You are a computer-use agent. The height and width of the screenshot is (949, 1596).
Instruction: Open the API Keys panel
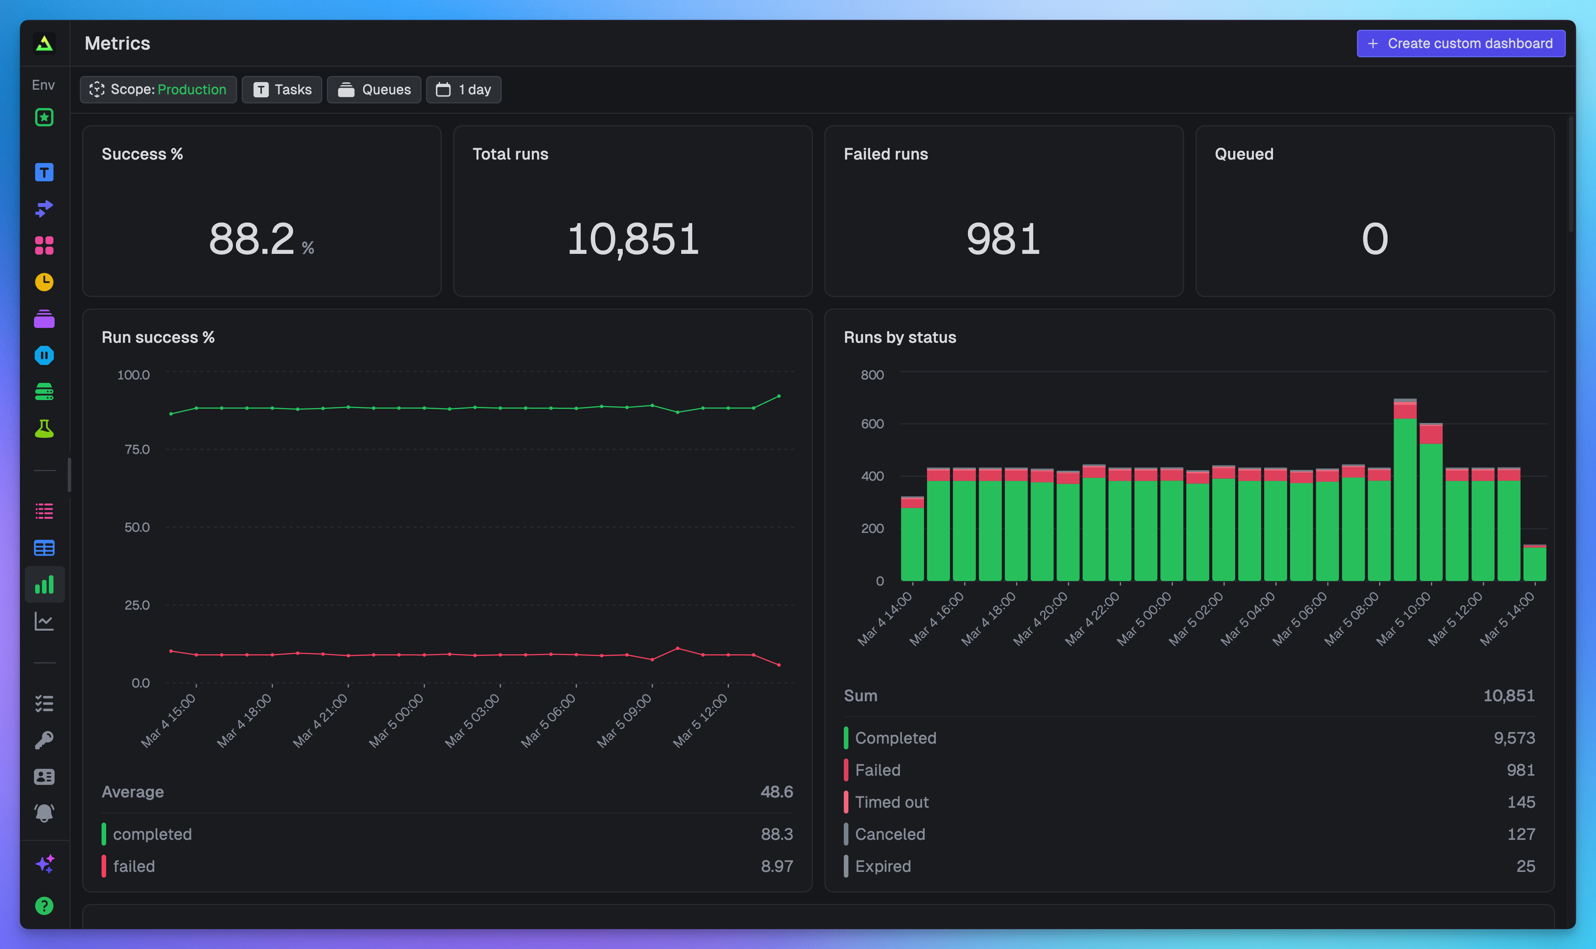(44, 740)
